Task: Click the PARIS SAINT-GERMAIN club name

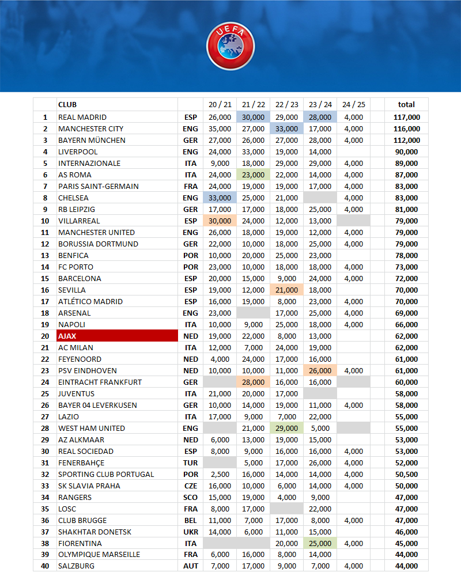Action: [99, 186]
